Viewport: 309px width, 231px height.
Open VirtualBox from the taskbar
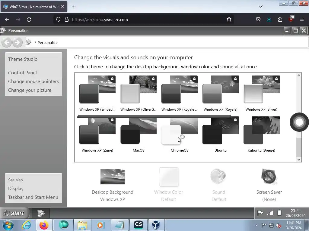click(x=156, y=225)
